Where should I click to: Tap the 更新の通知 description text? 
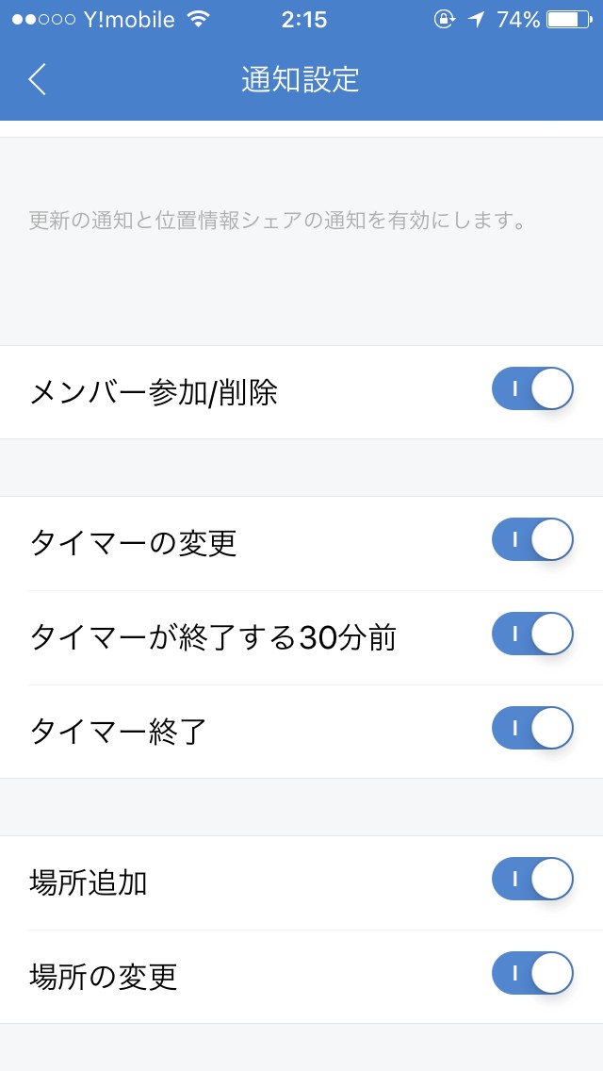277,221
